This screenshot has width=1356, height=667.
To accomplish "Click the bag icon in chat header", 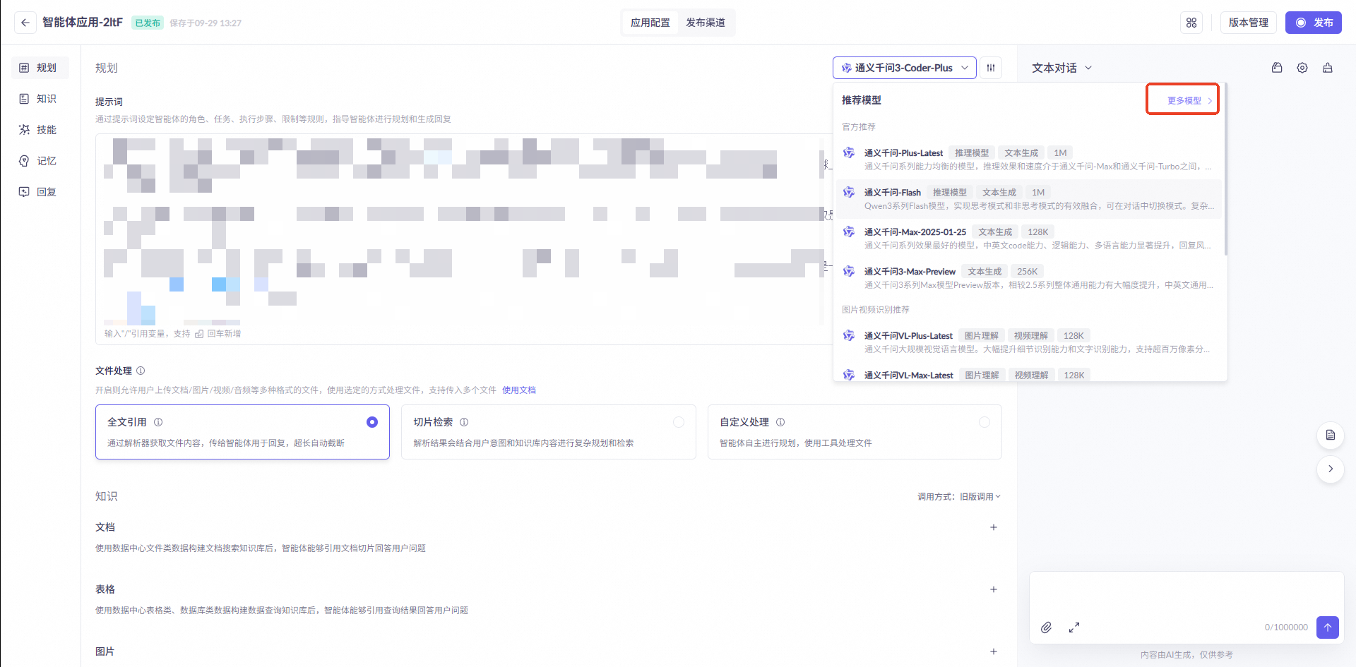I will click(1277, 68).
